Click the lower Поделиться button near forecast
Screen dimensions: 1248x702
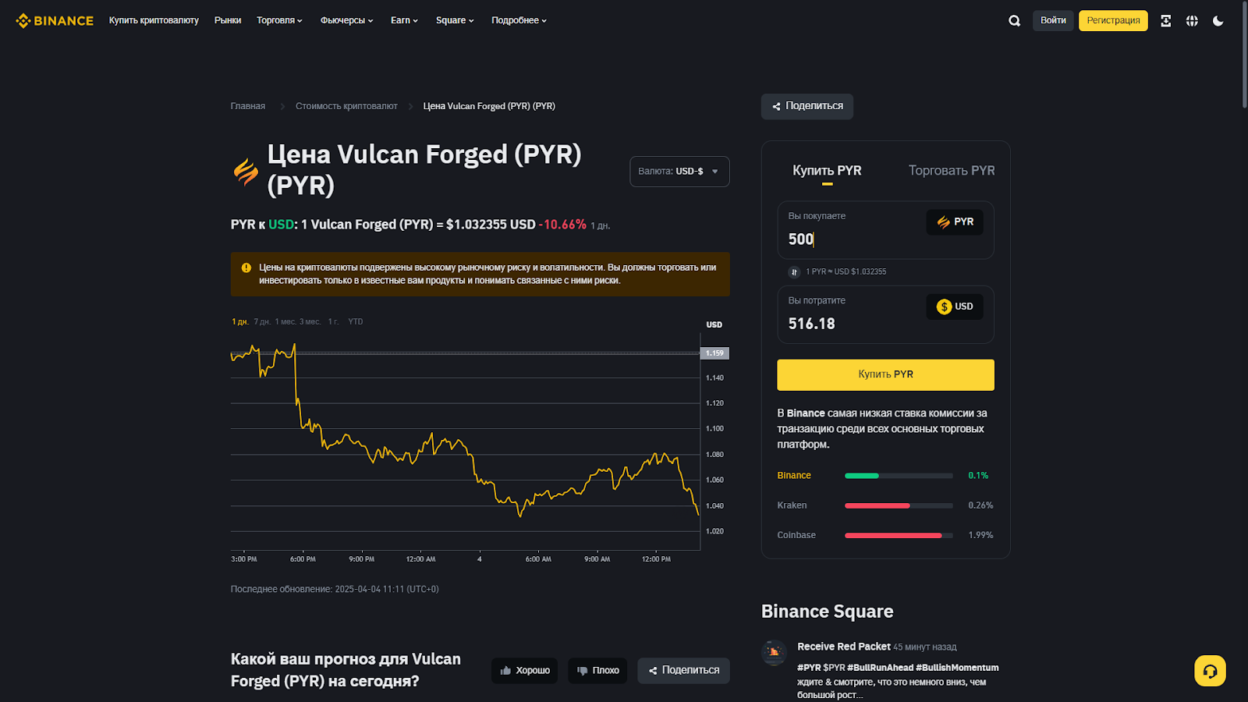point(683,671)
